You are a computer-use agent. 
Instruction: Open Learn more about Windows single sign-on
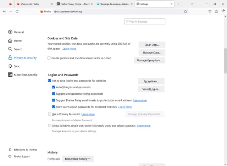click(x=144, y=126)
